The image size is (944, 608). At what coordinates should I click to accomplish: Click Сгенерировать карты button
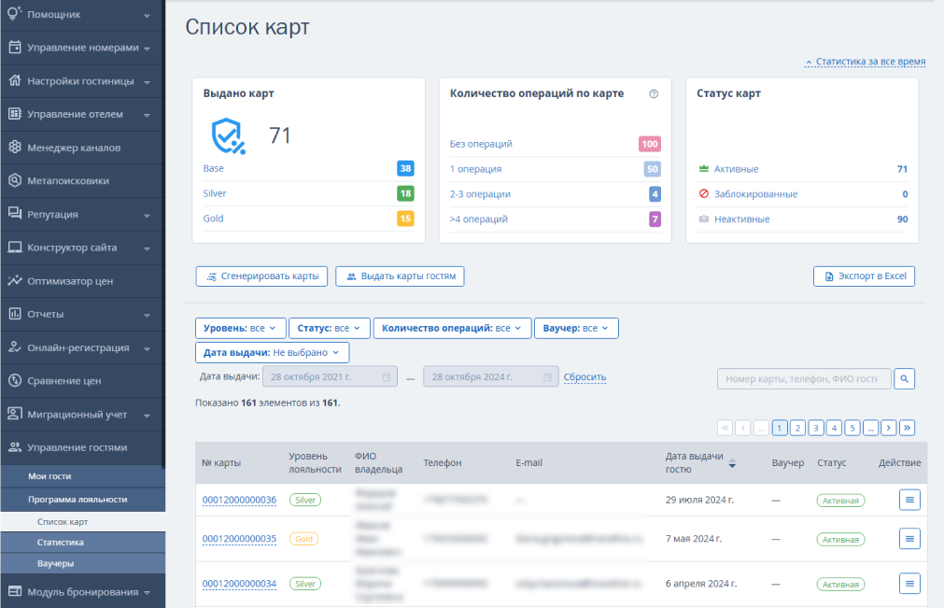(x=261, y=276)
